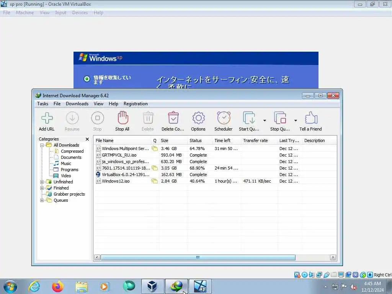Select Grabber projects in the tree
This screenshot has width=392, height=294.
(x=69, y=194)
